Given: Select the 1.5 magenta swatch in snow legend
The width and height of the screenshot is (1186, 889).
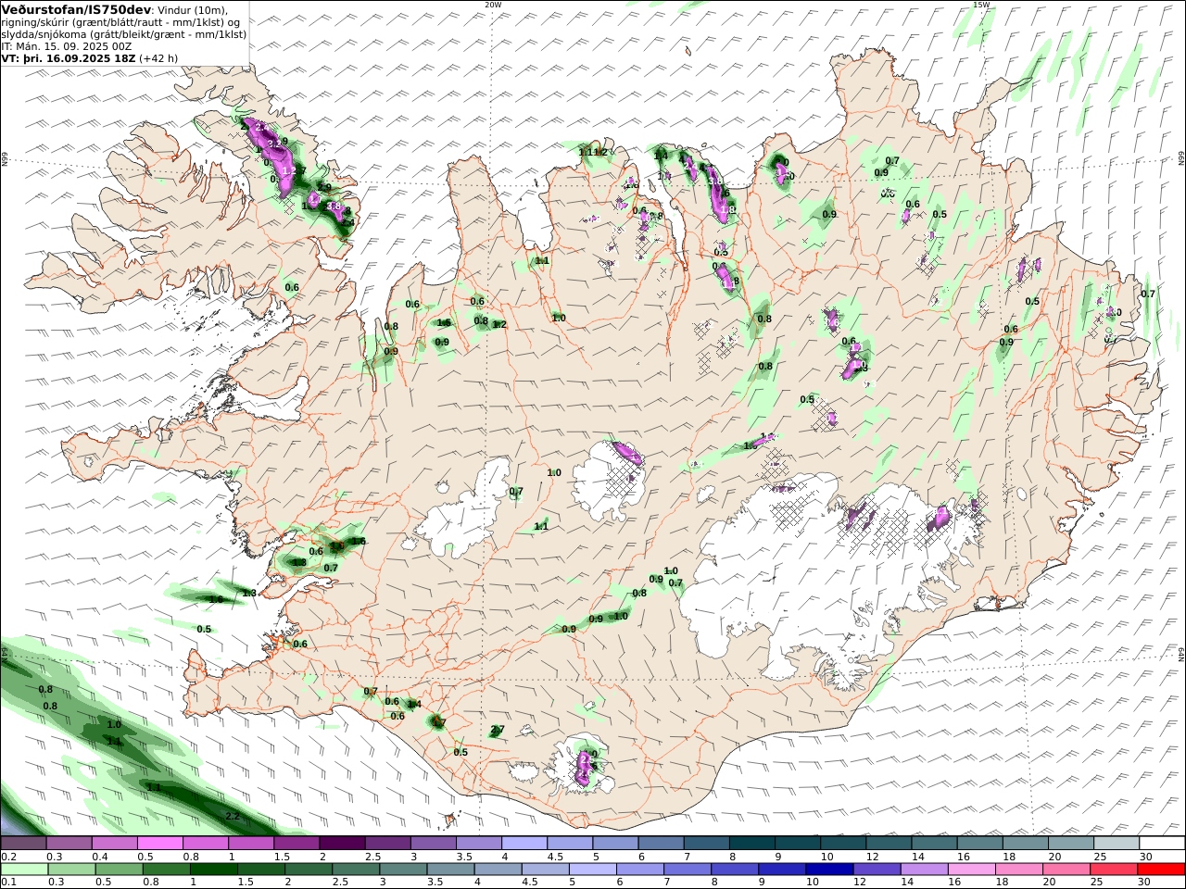Looking at the screenshot, I should [296, 844].
